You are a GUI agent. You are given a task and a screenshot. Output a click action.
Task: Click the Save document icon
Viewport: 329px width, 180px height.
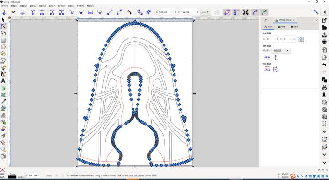pyautogui.click(x=324, y=35)
